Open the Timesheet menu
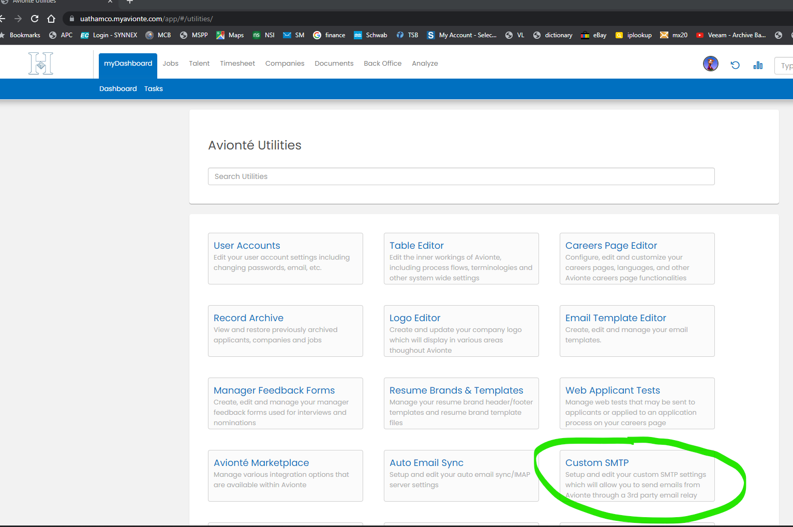 [x=237, y=64]
